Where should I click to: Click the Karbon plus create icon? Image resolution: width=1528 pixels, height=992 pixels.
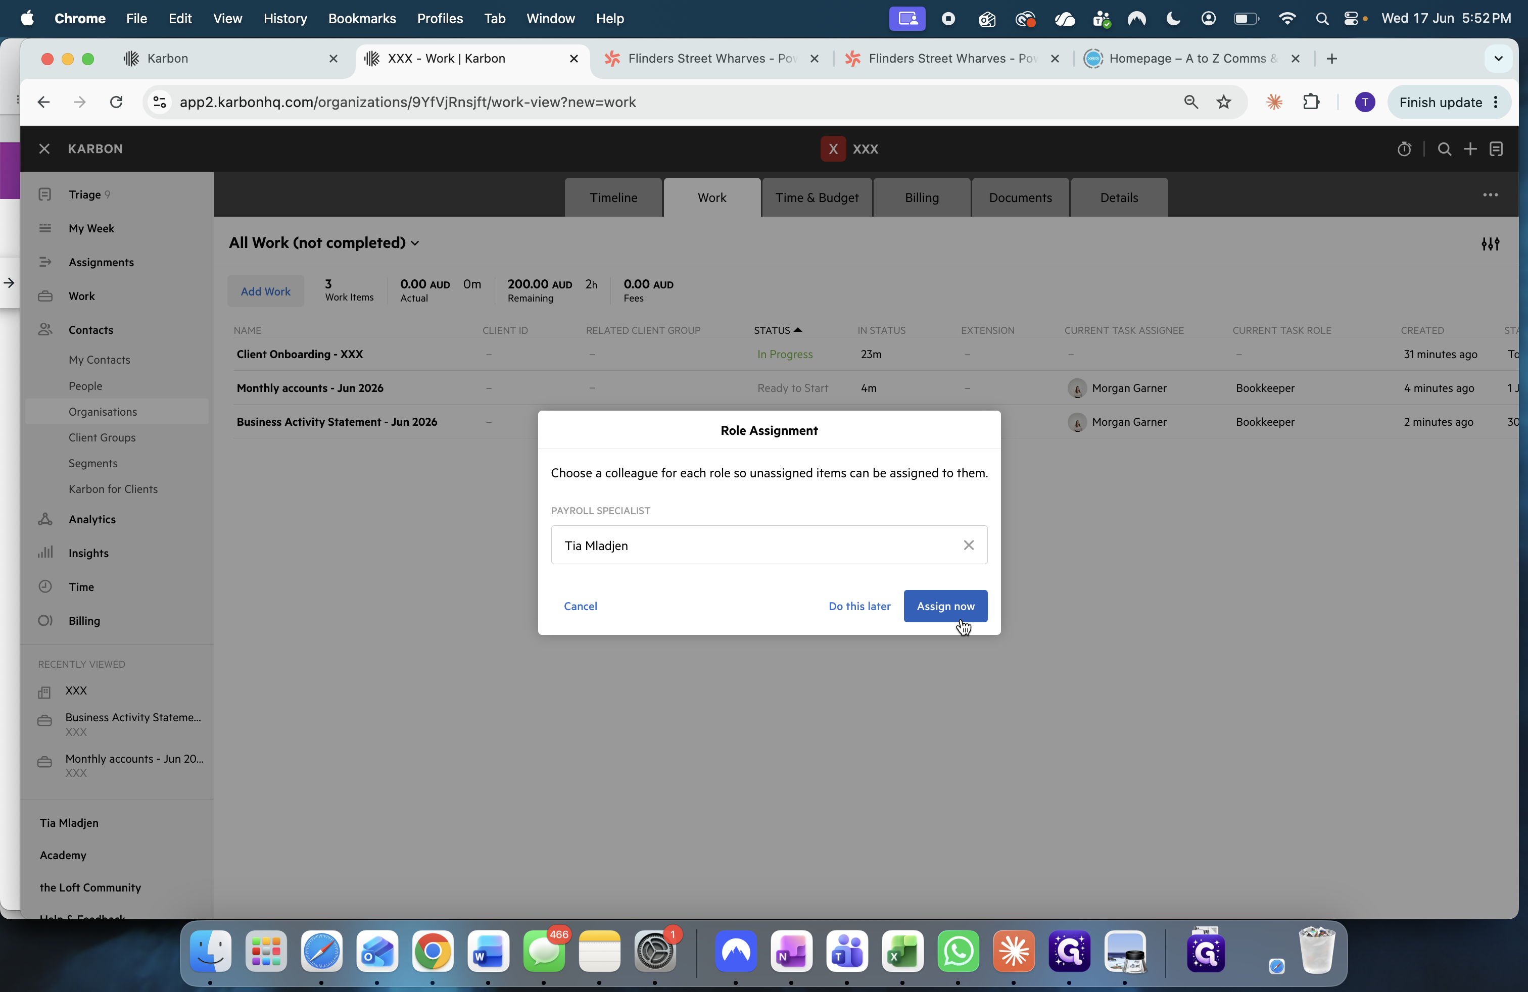[x=1469, y=149]
